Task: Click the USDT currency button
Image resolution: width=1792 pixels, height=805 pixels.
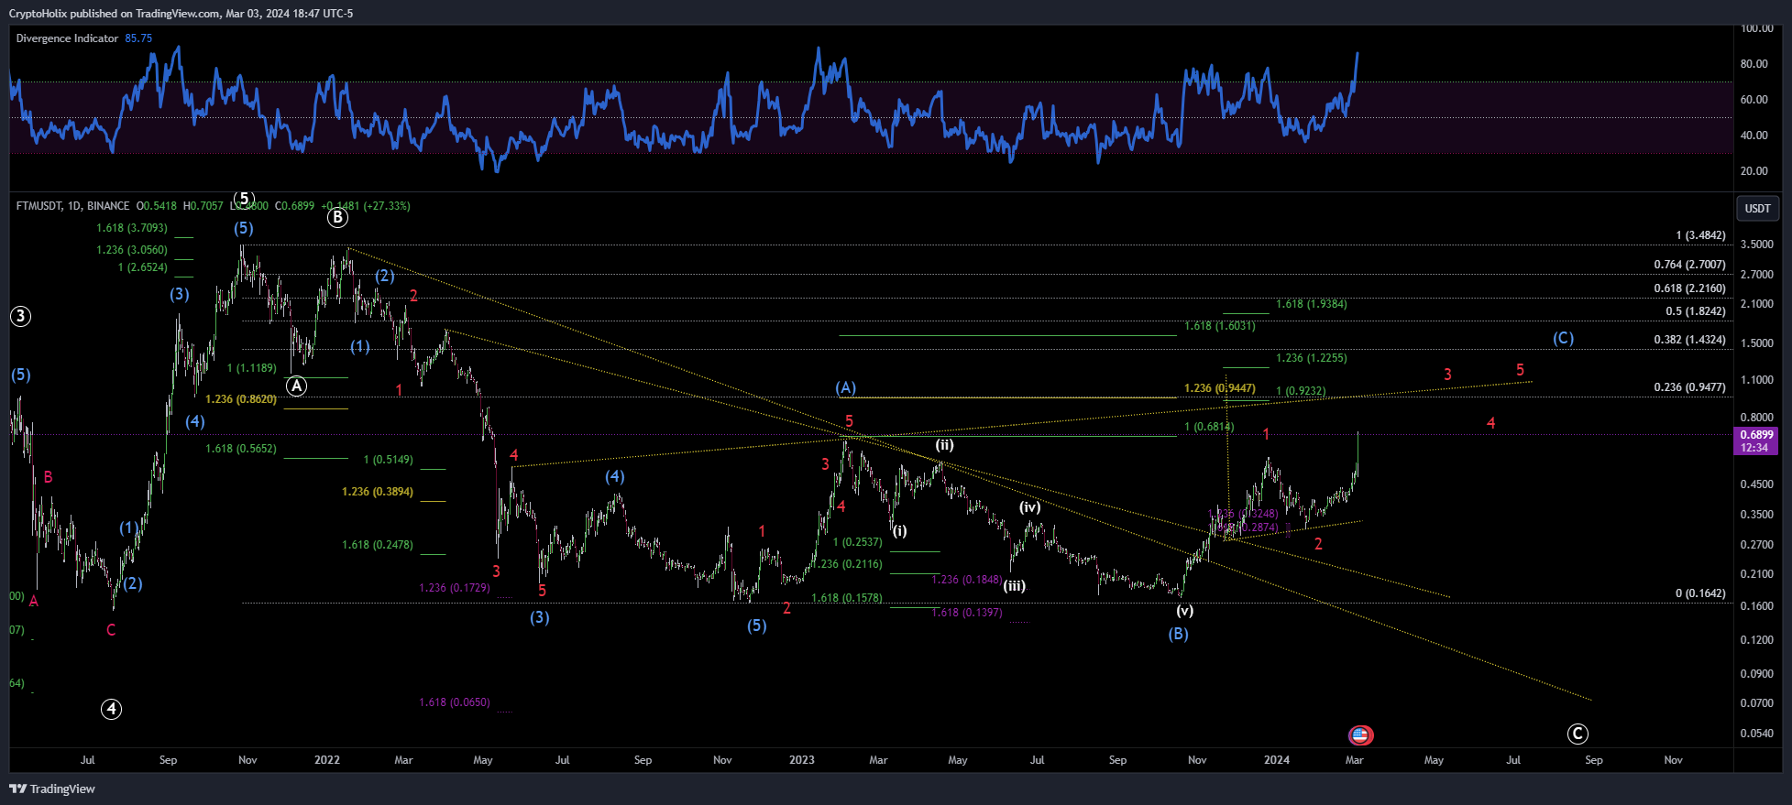Action: (1757, 208)
